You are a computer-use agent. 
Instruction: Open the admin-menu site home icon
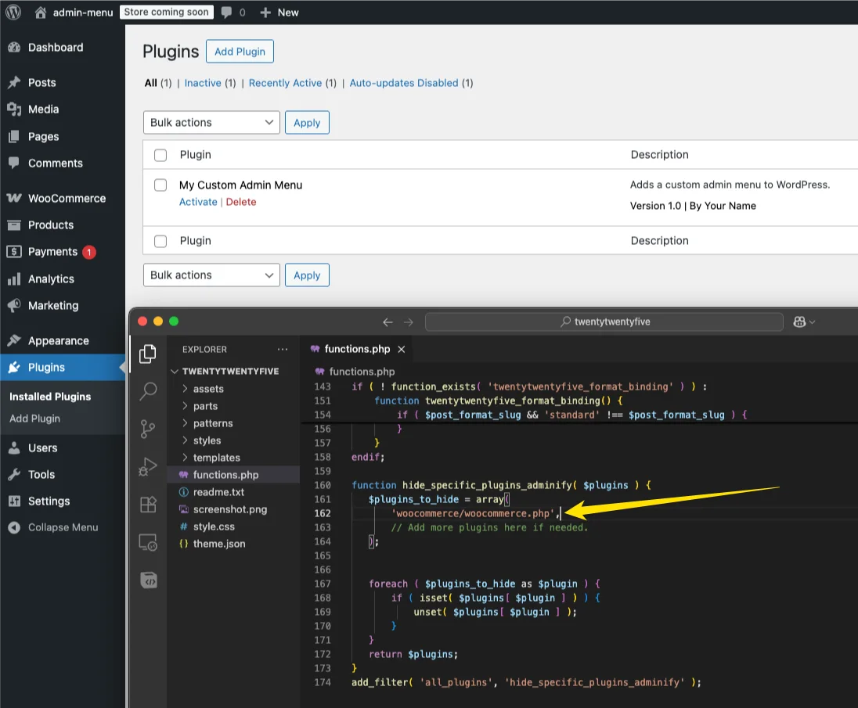pyautogui.click(x=41, y=13)
